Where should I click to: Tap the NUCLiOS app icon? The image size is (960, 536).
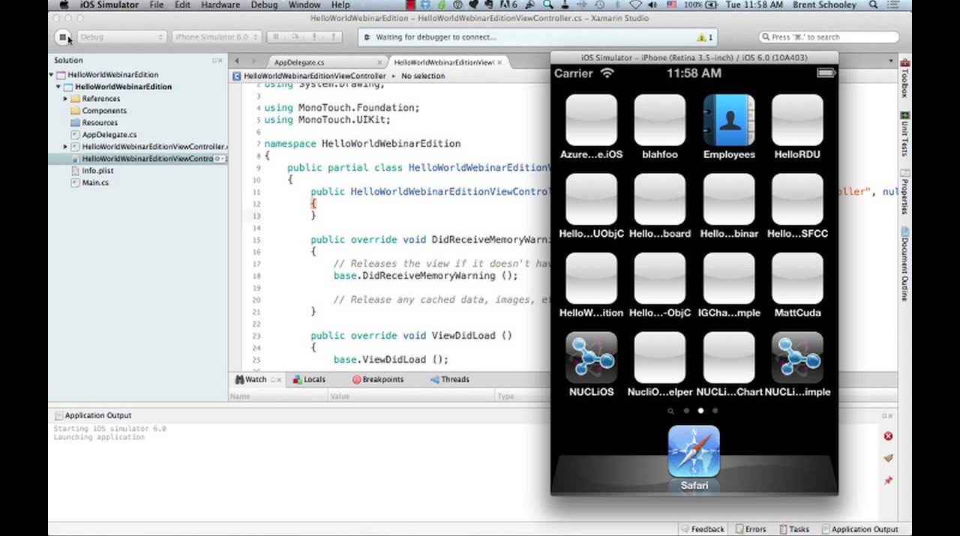click(591, 358)
